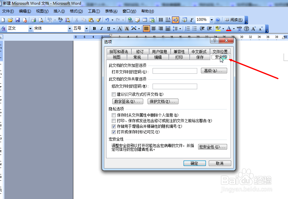This screenshot has height=199, width=288.
Task: Save the document with the floppy disk icon
Action: [x=17, y=20]
